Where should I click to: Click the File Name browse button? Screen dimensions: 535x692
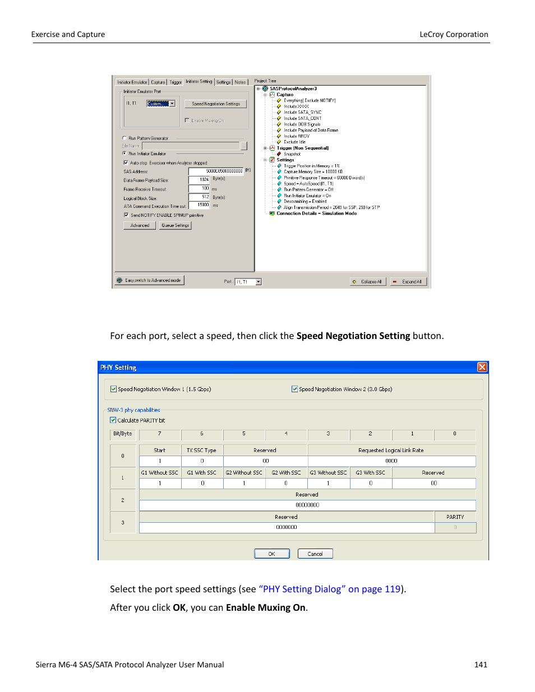pyautogui.click(x=243, y=146)
